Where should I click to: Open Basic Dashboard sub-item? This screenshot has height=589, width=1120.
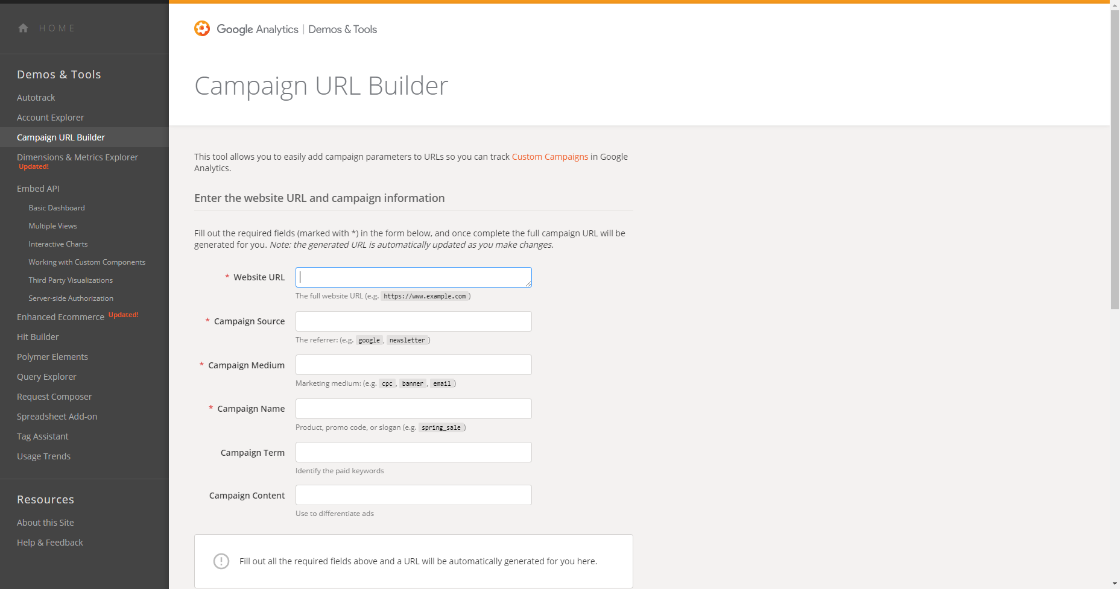(x=57, y=208)
